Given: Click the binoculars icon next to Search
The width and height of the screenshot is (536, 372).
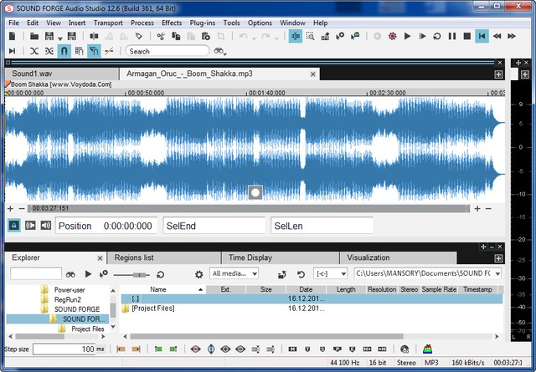Looking at the screenshot, I should 219,52.
